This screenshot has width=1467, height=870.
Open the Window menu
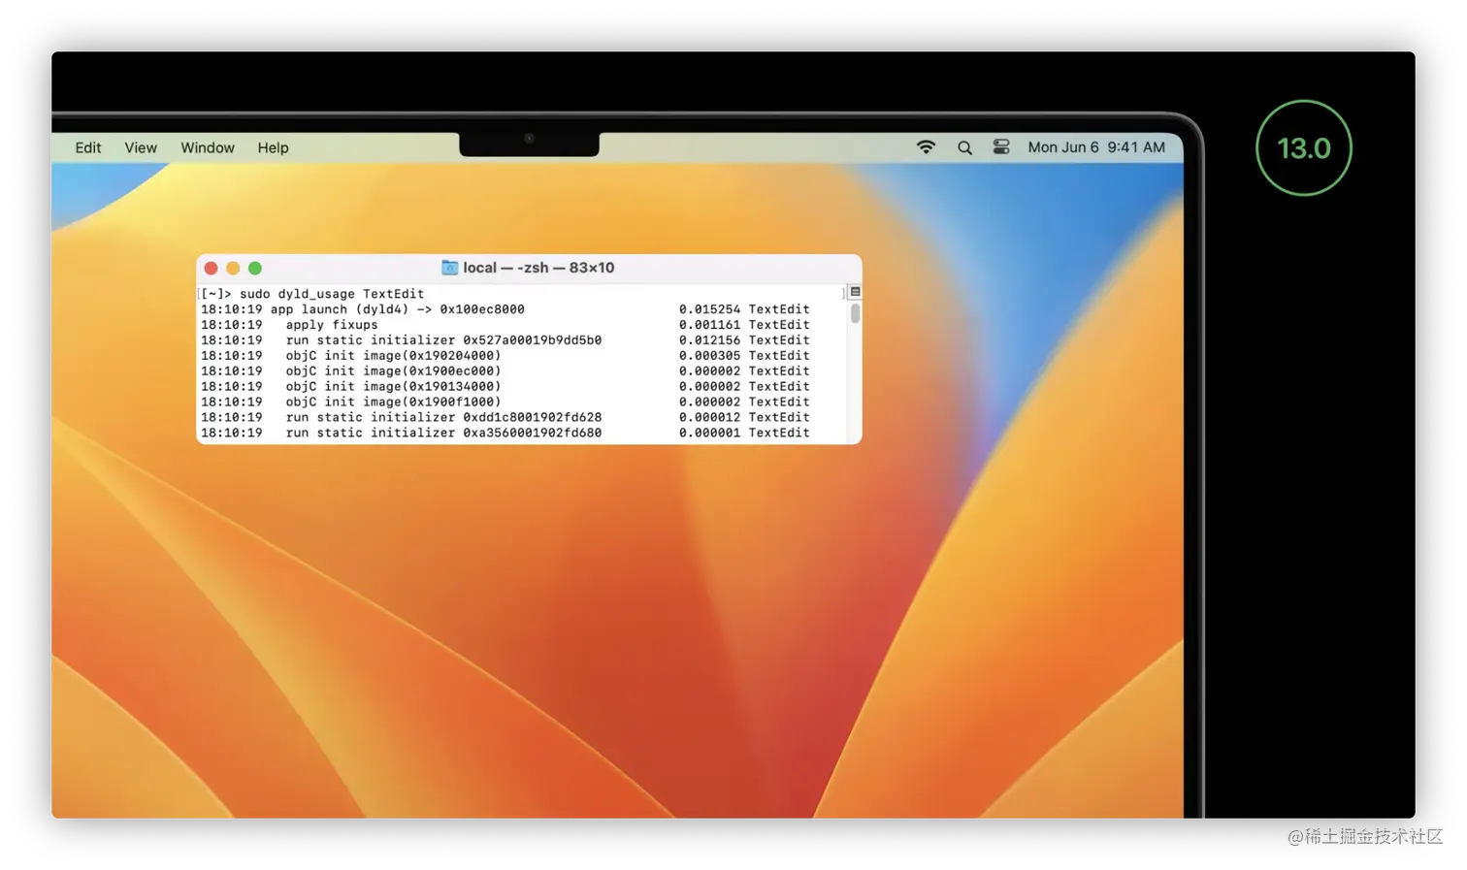208,147
